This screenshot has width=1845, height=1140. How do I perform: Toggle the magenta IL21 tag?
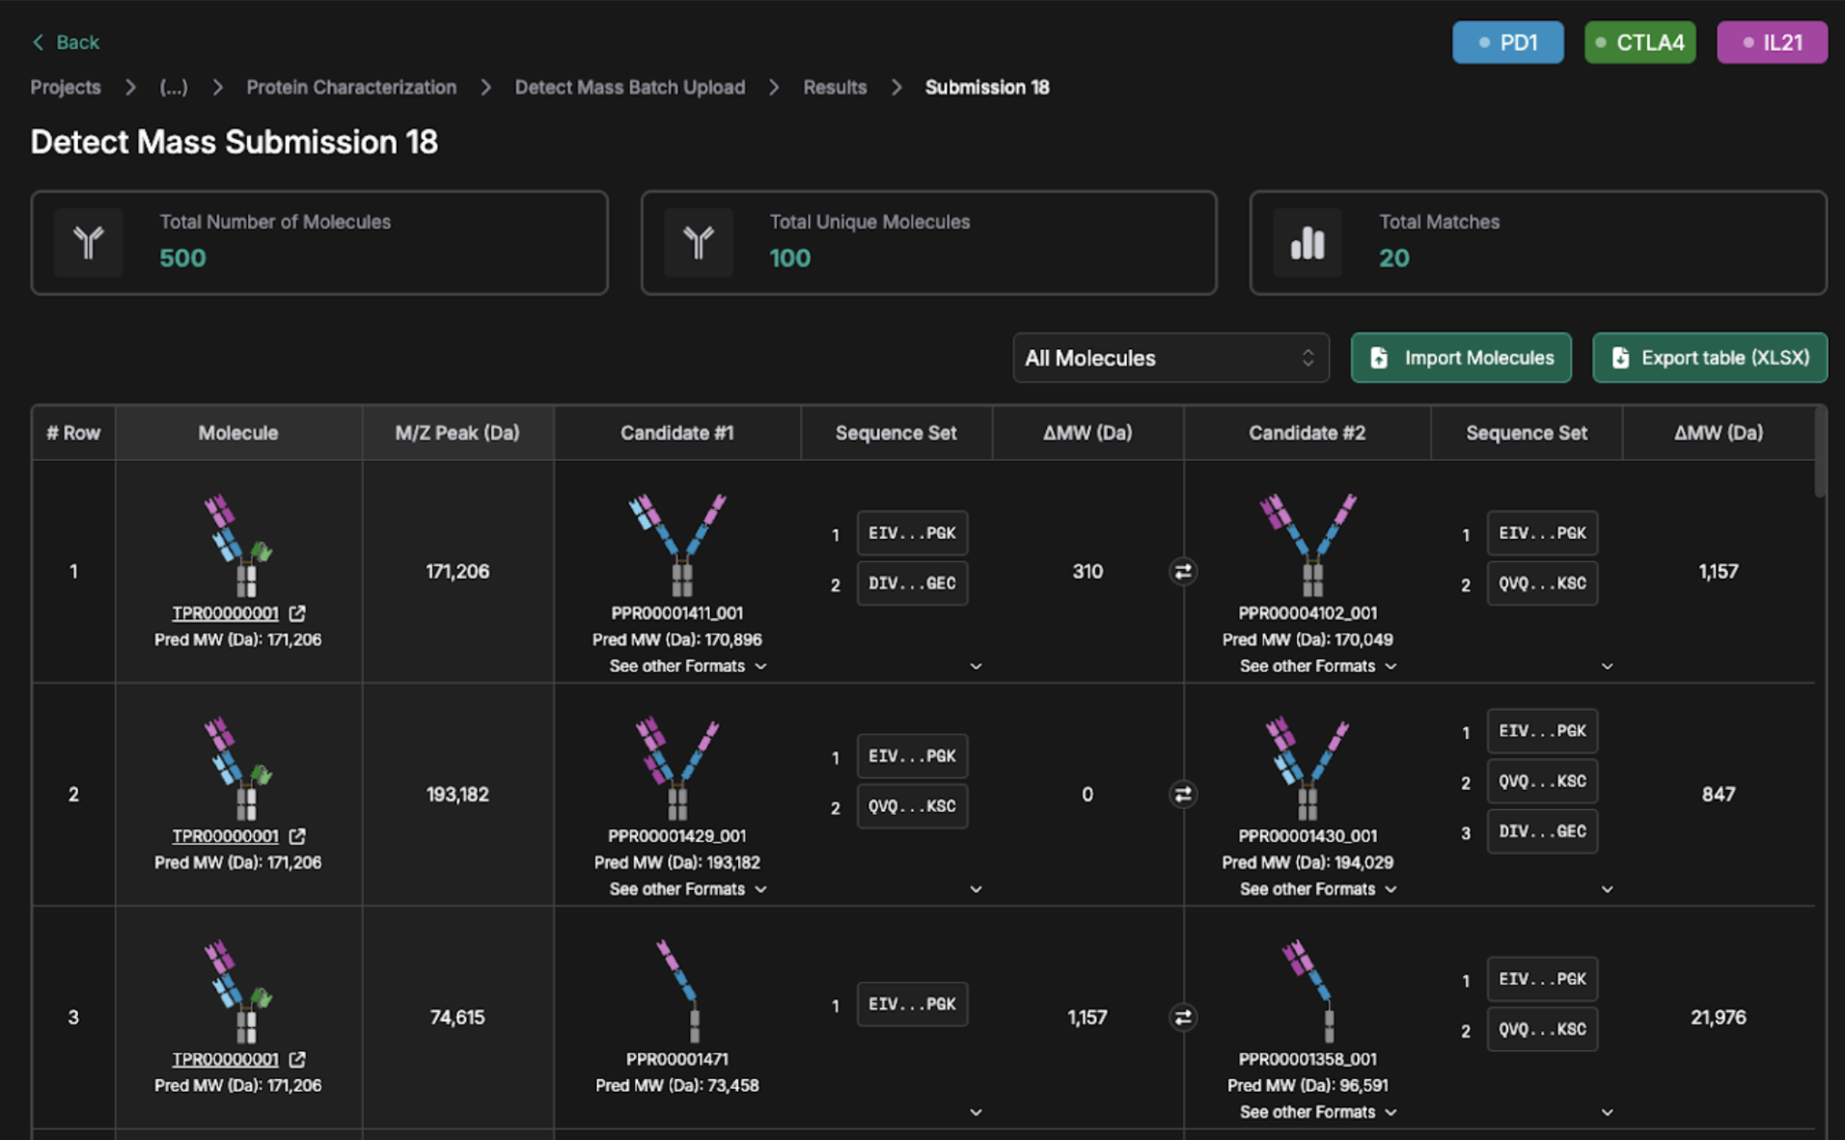click(x=1772, y=42)
